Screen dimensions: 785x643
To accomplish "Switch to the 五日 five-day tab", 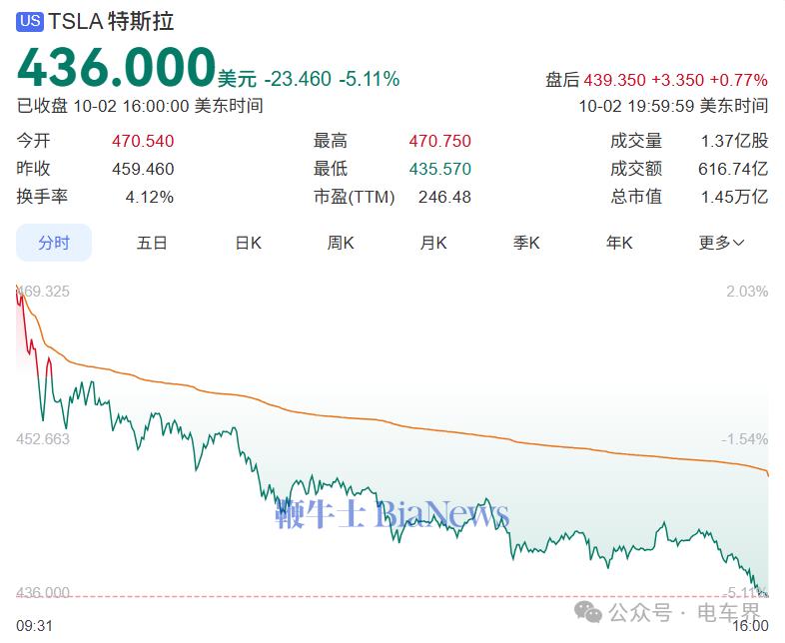I will (152, 243).
